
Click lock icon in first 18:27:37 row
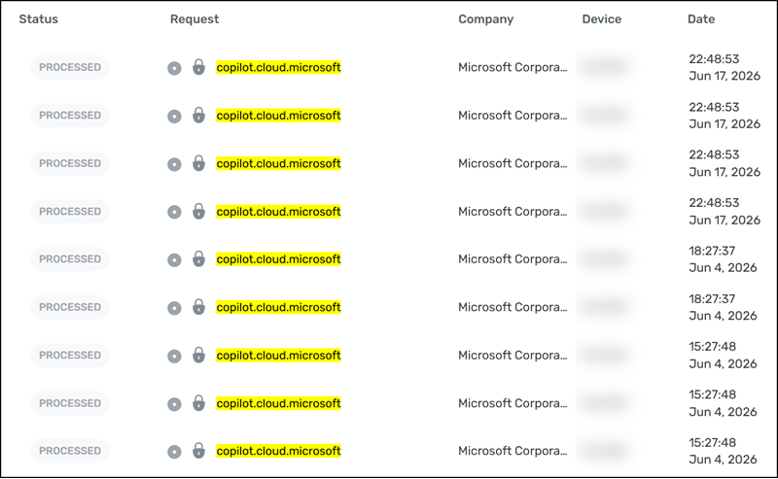(198, 258)
